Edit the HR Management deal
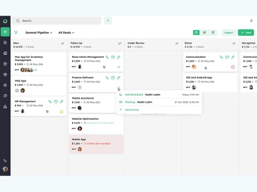 pyautogui.click(x=62, y=101)
